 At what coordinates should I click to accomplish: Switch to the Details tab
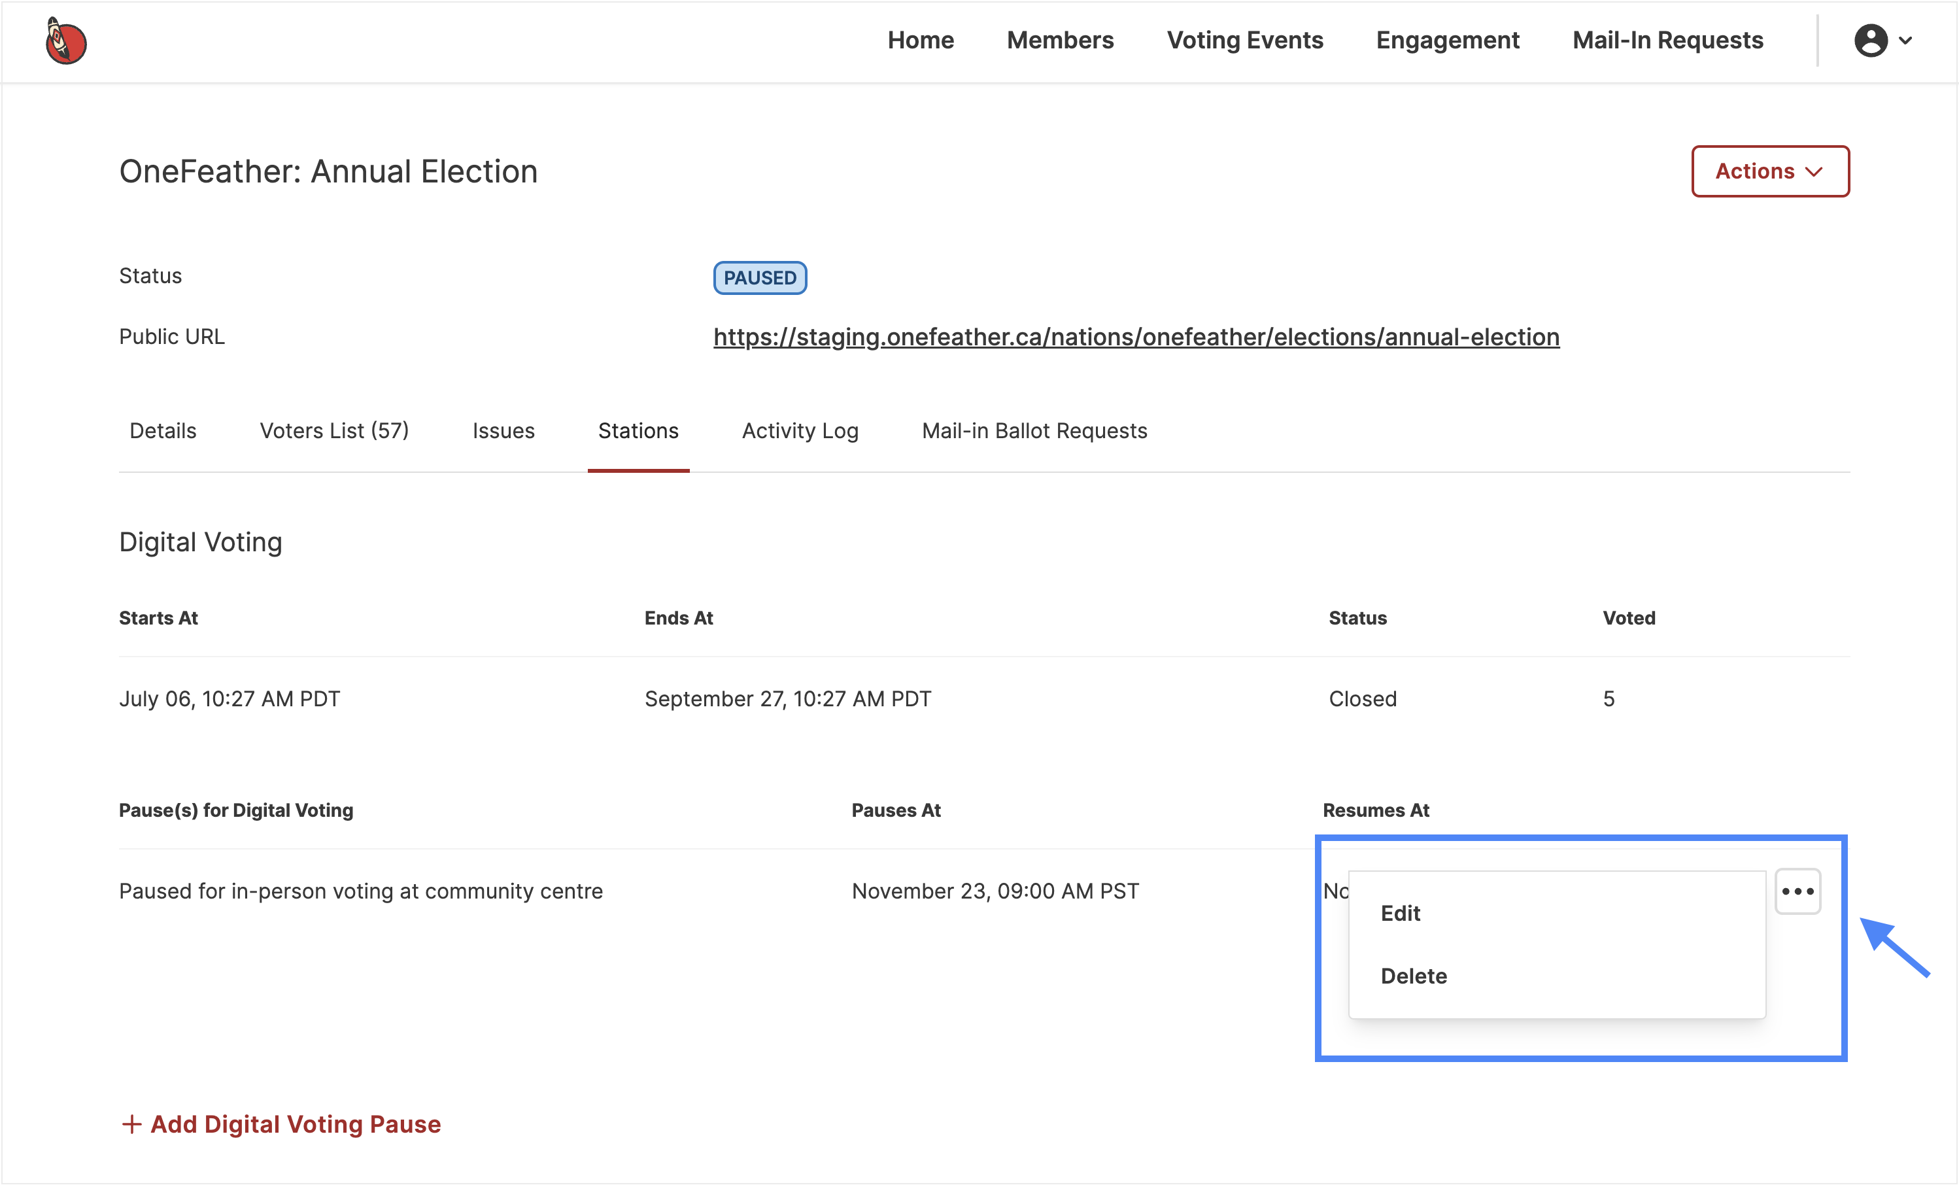(x=163, y=430)
